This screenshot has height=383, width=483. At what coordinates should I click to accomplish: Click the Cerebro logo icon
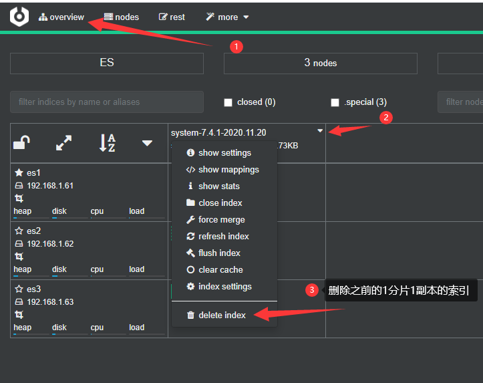point(19,16)
